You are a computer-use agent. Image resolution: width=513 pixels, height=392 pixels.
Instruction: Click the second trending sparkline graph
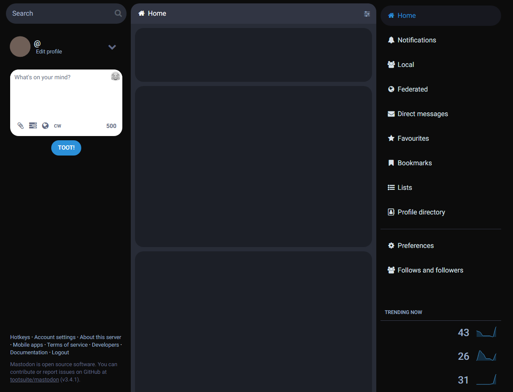(486, 356)
